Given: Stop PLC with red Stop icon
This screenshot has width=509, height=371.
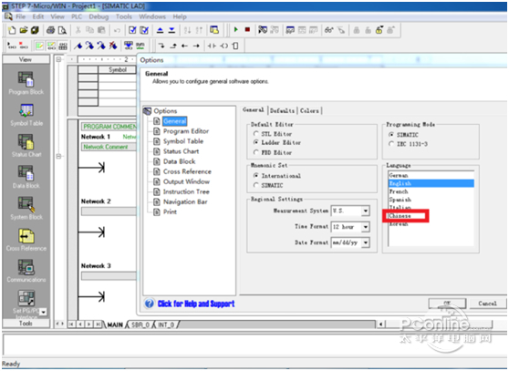Looking at the screenshot, I should [247, 29].
